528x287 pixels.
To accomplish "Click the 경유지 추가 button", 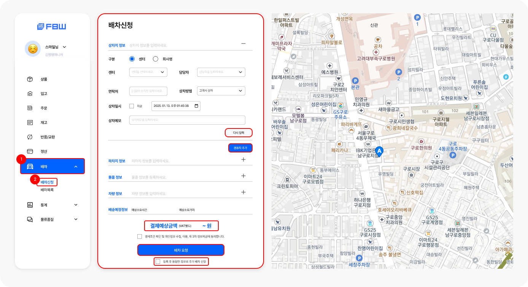I will pos(240,148).
